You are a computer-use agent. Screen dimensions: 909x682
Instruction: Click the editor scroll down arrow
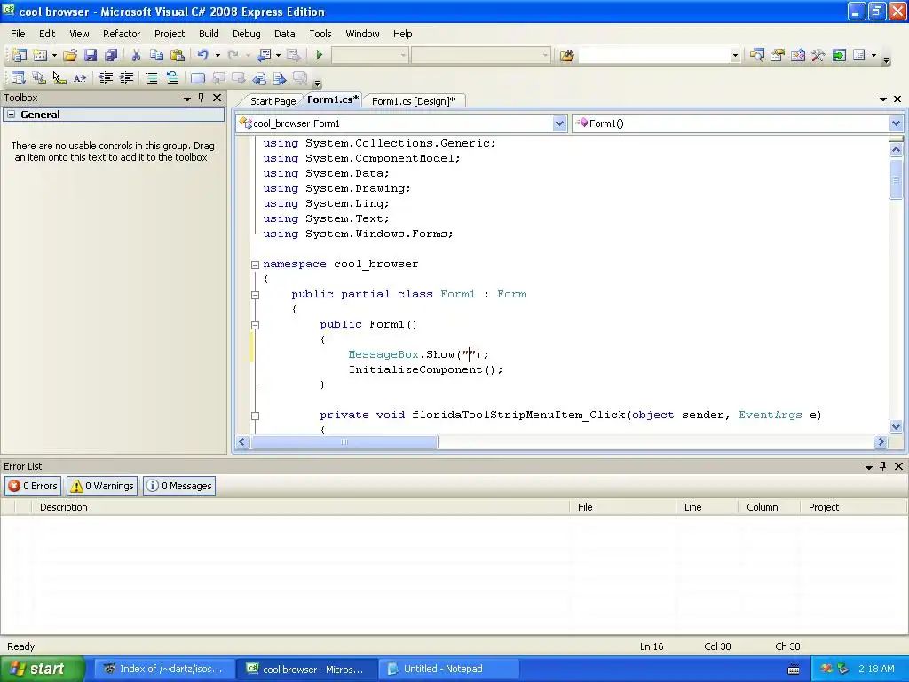pos(896,427)
